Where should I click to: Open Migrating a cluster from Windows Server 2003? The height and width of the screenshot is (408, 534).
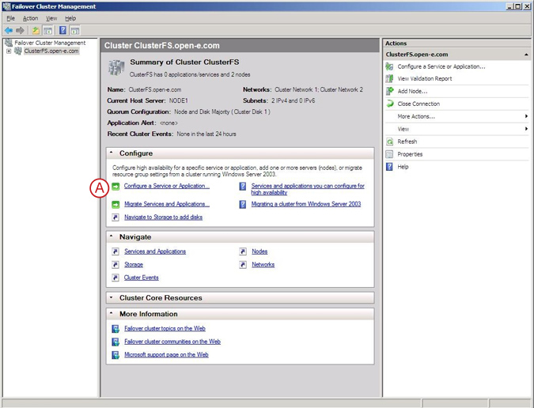tap(306, 204)
